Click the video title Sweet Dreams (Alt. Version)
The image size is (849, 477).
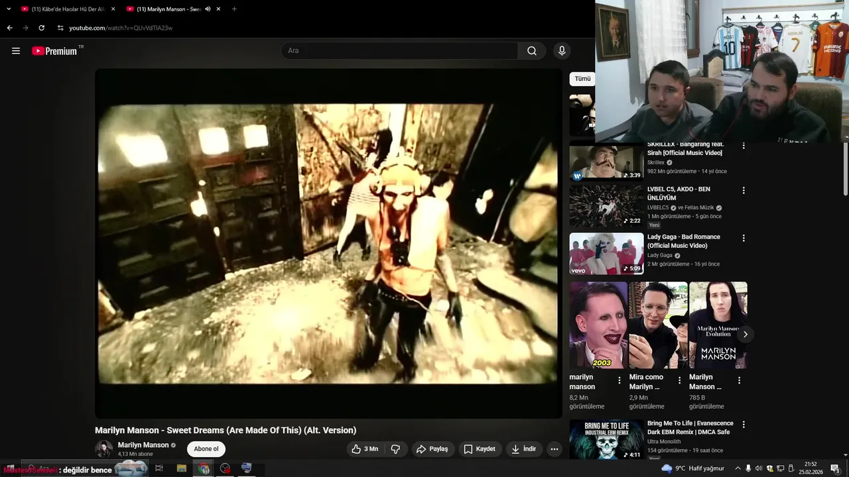(226, 430)
